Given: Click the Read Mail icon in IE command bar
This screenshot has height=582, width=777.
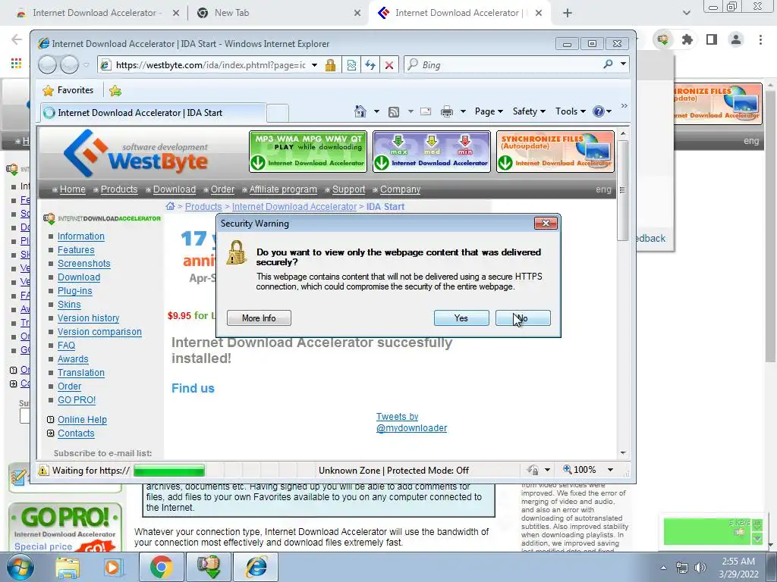Looking at the screenshot, I should coord(426,111).
